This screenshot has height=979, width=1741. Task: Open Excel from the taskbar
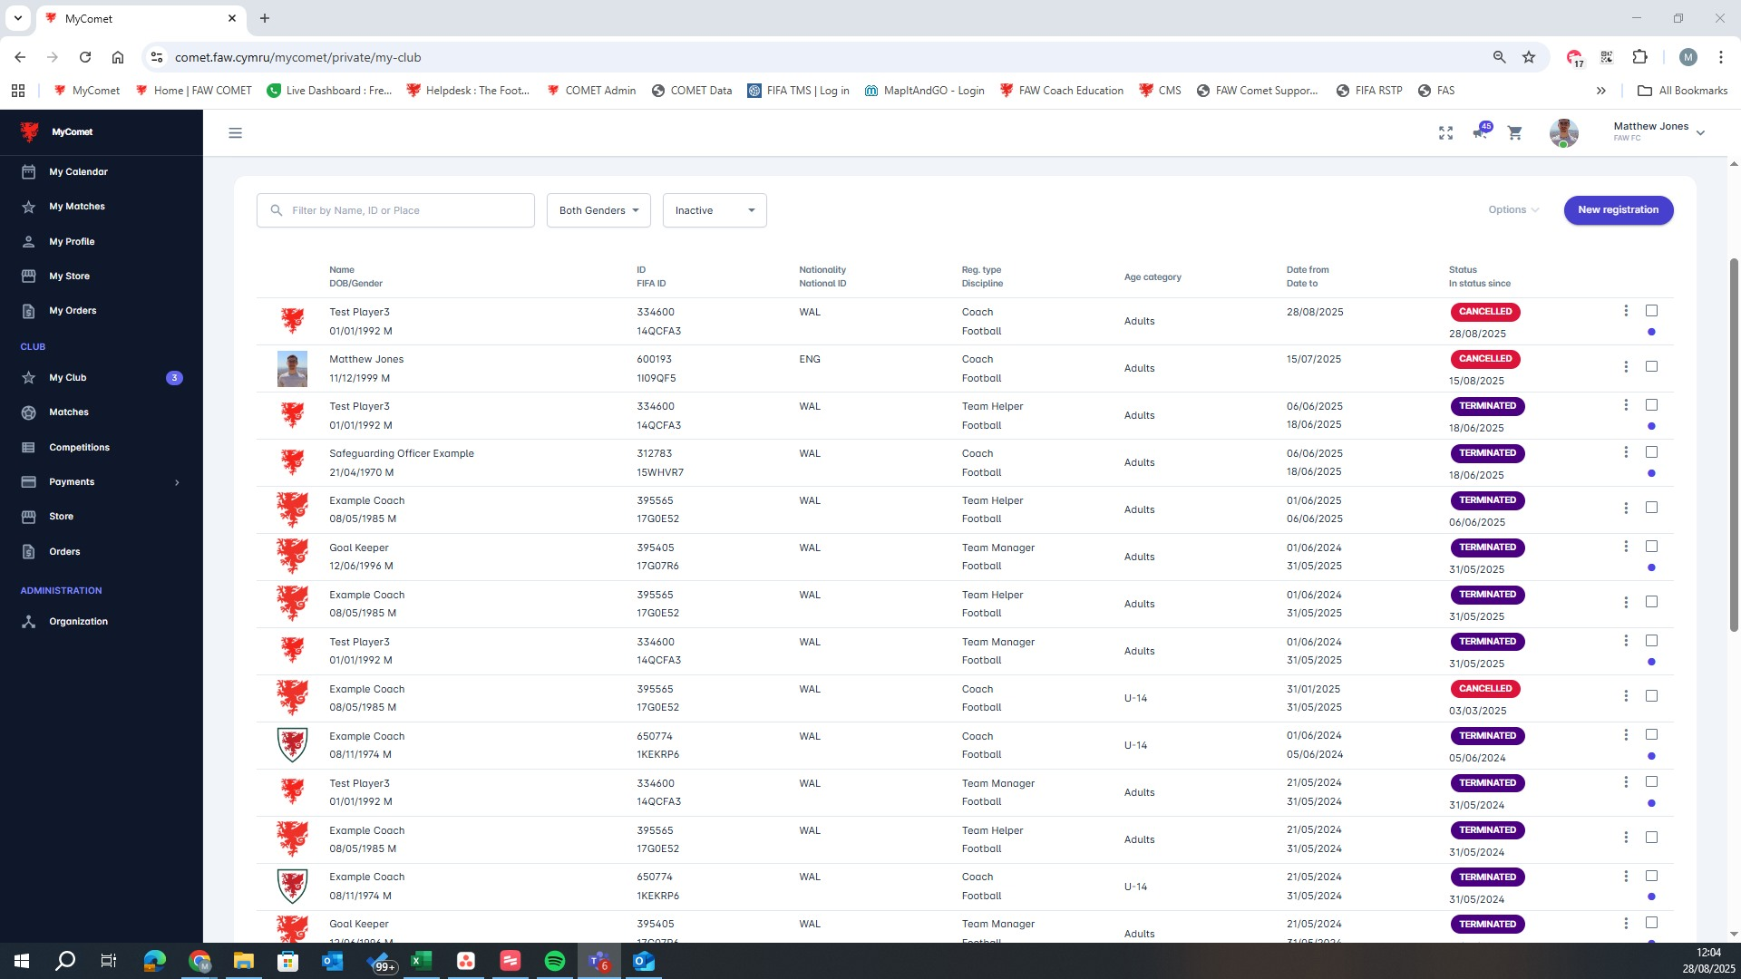click(422, 961)
